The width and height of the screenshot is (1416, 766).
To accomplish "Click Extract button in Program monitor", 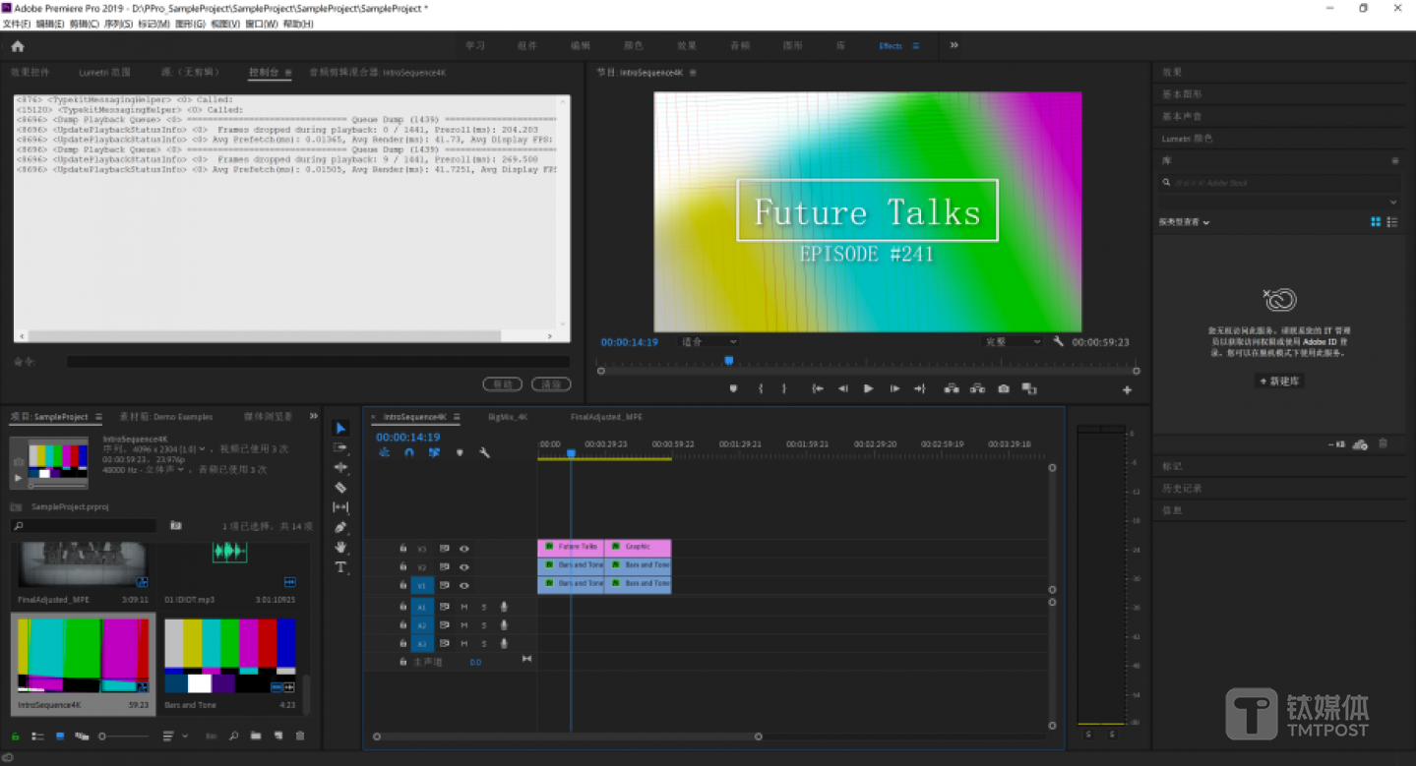I will (x=977, y=388).
